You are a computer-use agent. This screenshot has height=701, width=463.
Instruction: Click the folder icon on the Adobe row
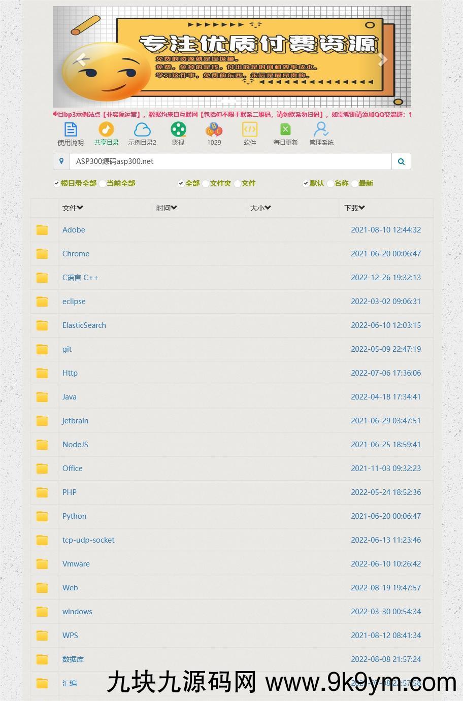pyautogui.click(x=42, y=230)
